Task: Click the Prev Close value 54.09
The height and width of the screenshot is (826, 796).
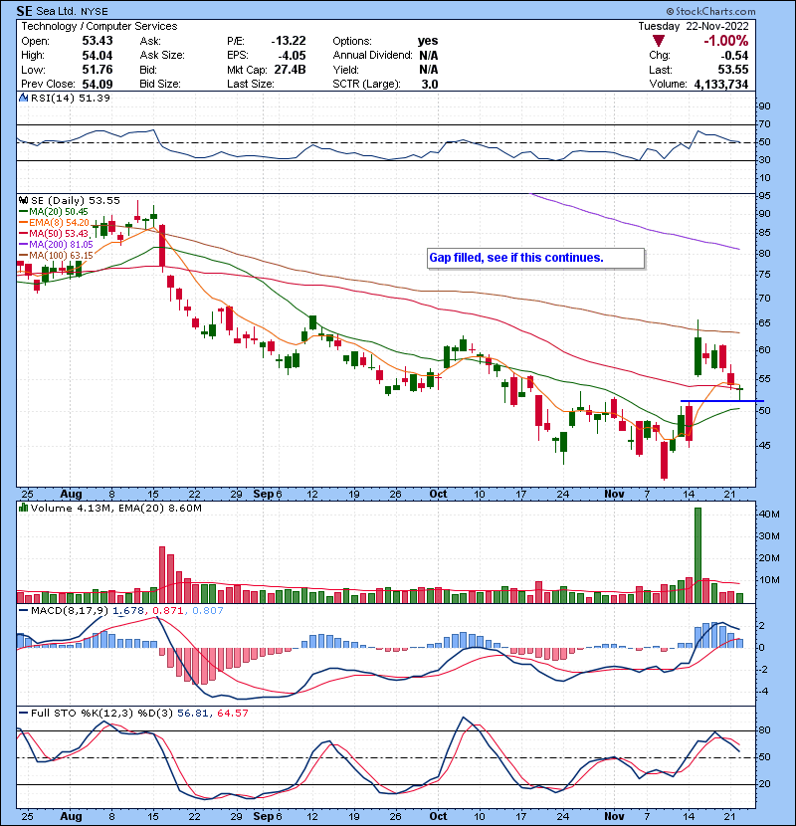Action: [97, 84]
